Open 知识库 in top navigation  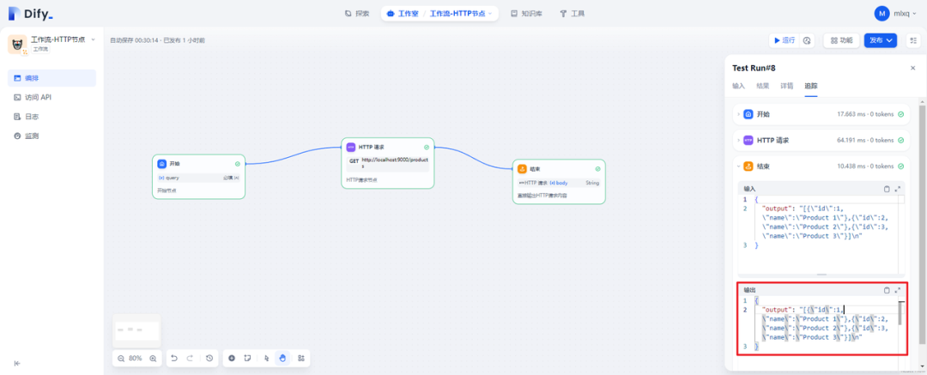point(525,13)
